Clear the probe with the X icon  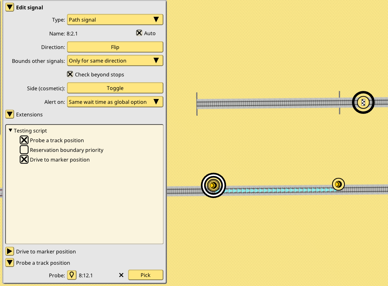tap(121, 275)
